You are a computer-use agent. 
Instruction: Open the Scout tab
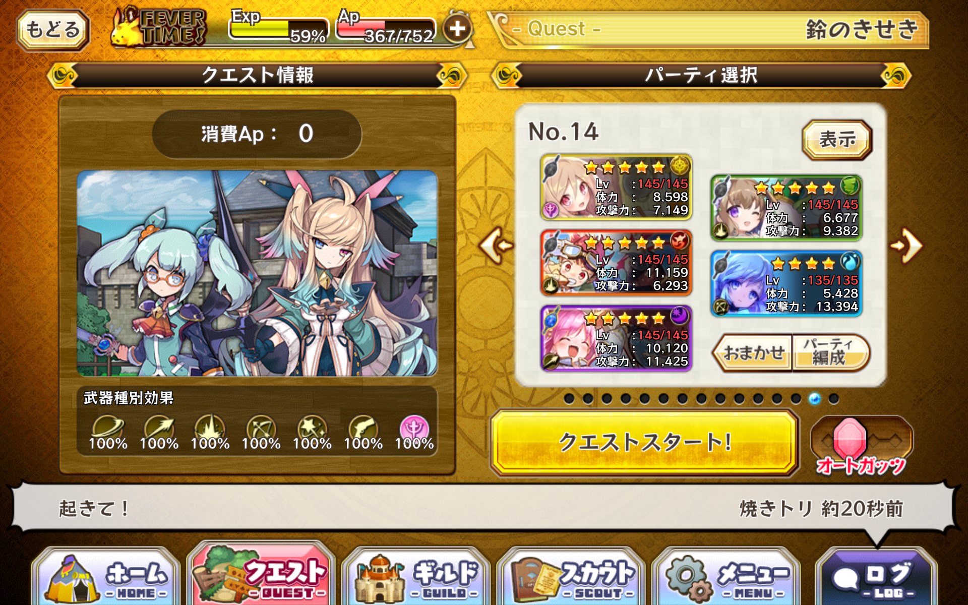tap(571, 577)
